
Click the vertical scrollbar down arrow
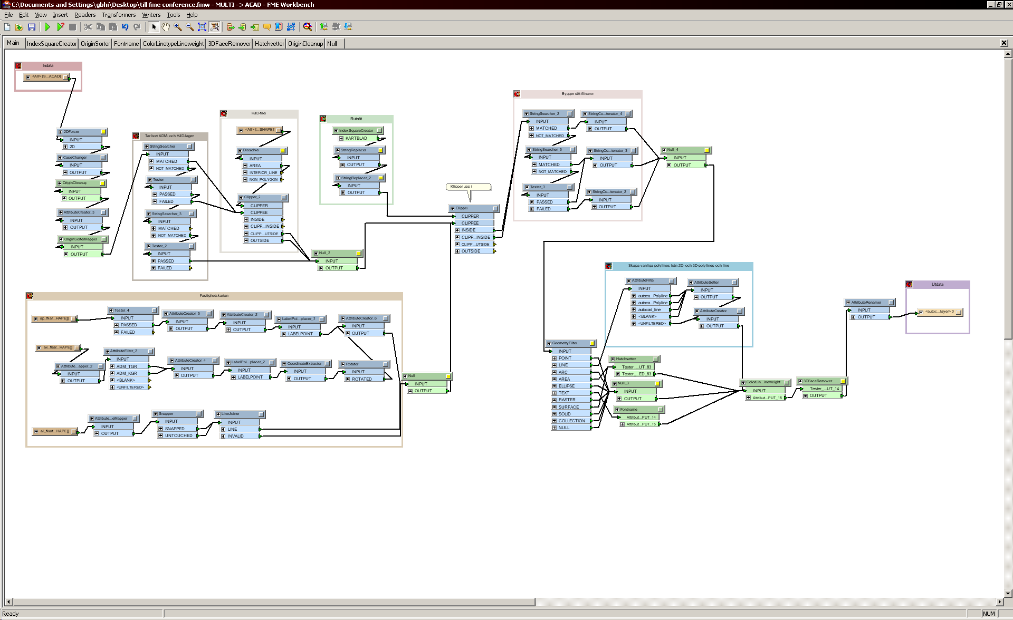[x=1008, y=593]
